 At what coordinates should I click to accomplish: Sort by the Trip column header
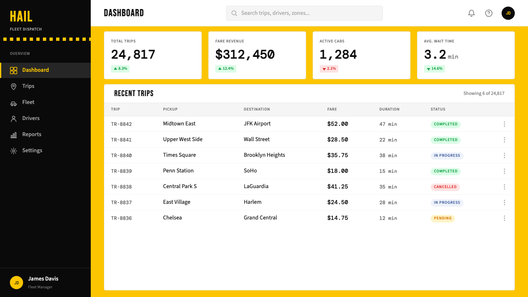pyautogui.click(x=115, y=109)
